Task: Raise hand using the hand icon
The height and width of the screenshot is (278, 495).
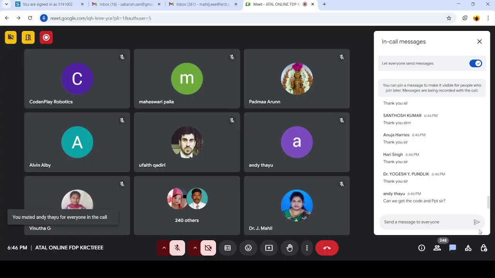Action: [289, 248]
